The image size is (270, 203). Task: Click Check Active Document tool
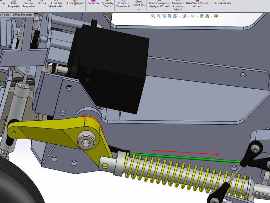139,3
